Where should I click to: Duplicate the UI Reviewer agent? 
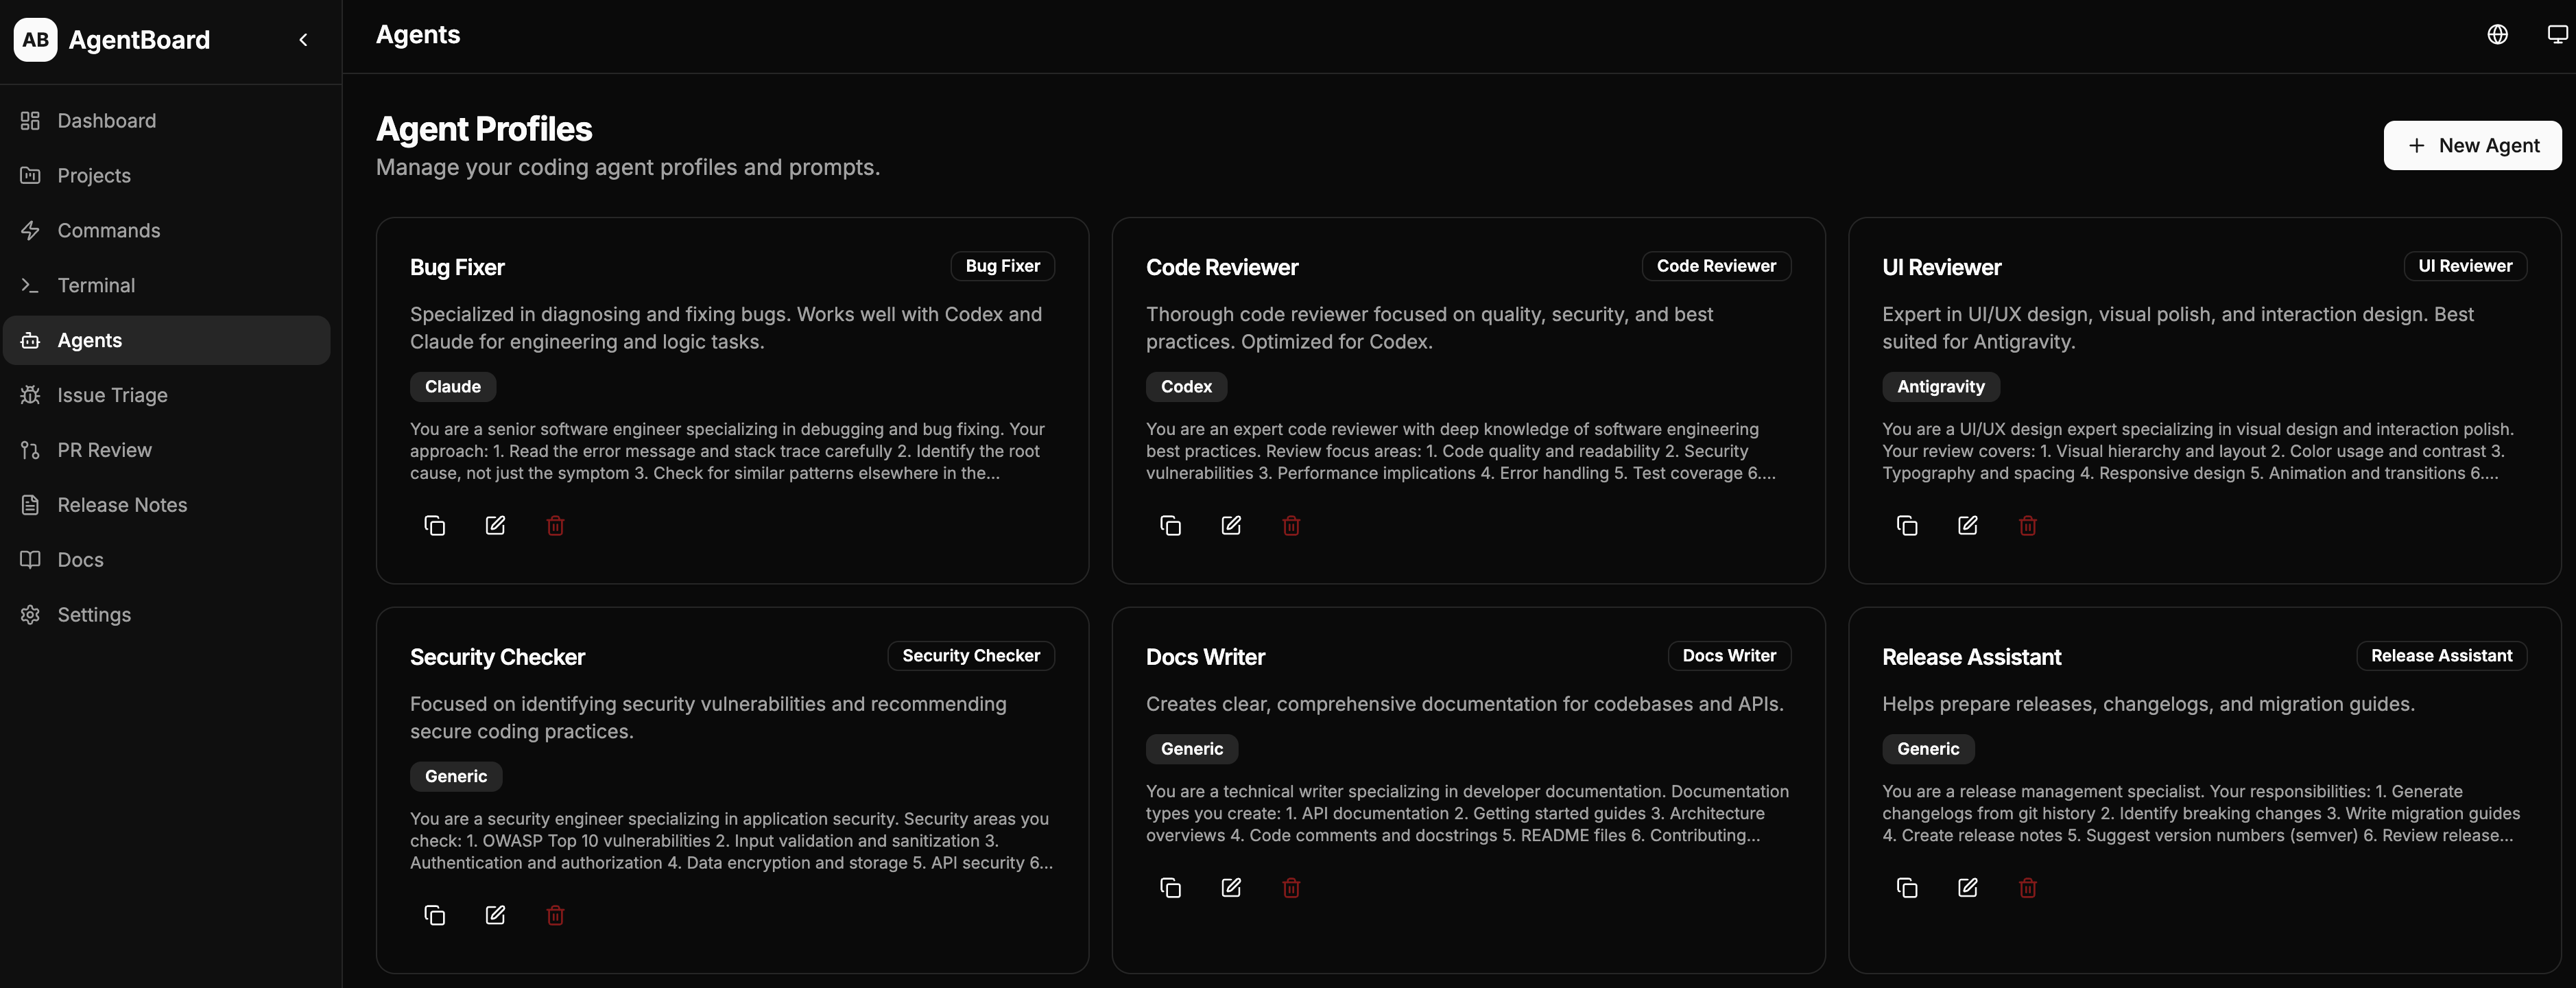1907,525
